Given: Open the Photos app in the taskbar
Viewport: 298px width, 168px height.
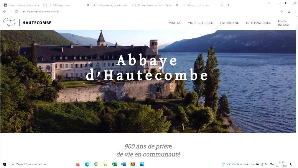Looking at the screenshot, I should point(142,164).
